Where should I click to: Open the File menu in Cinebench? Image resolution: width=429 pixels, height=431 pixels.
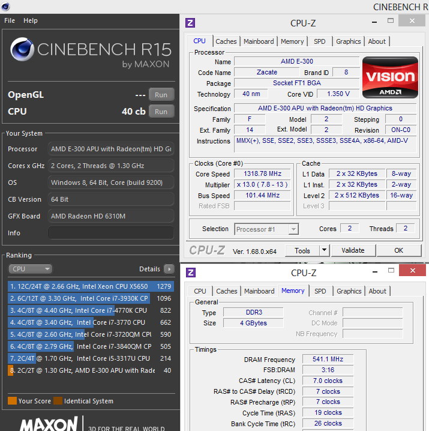click(x=10, y=20)
